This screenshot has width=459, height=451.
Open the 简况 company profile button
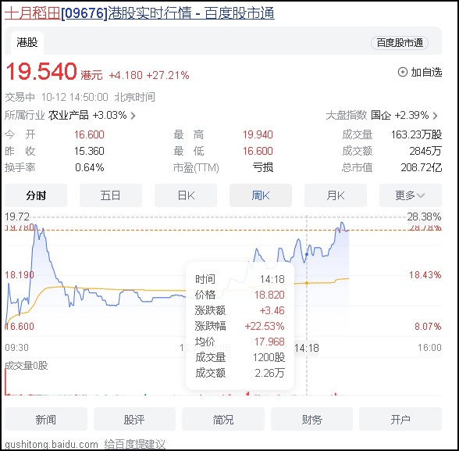pyautogui.click(x=223, y=420)
